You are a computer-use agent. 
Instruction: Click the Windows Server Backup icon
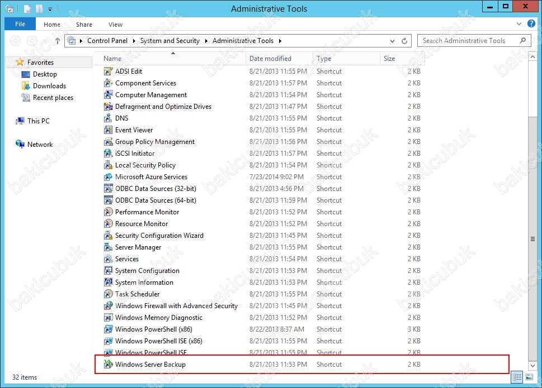(x=108, y=365)
